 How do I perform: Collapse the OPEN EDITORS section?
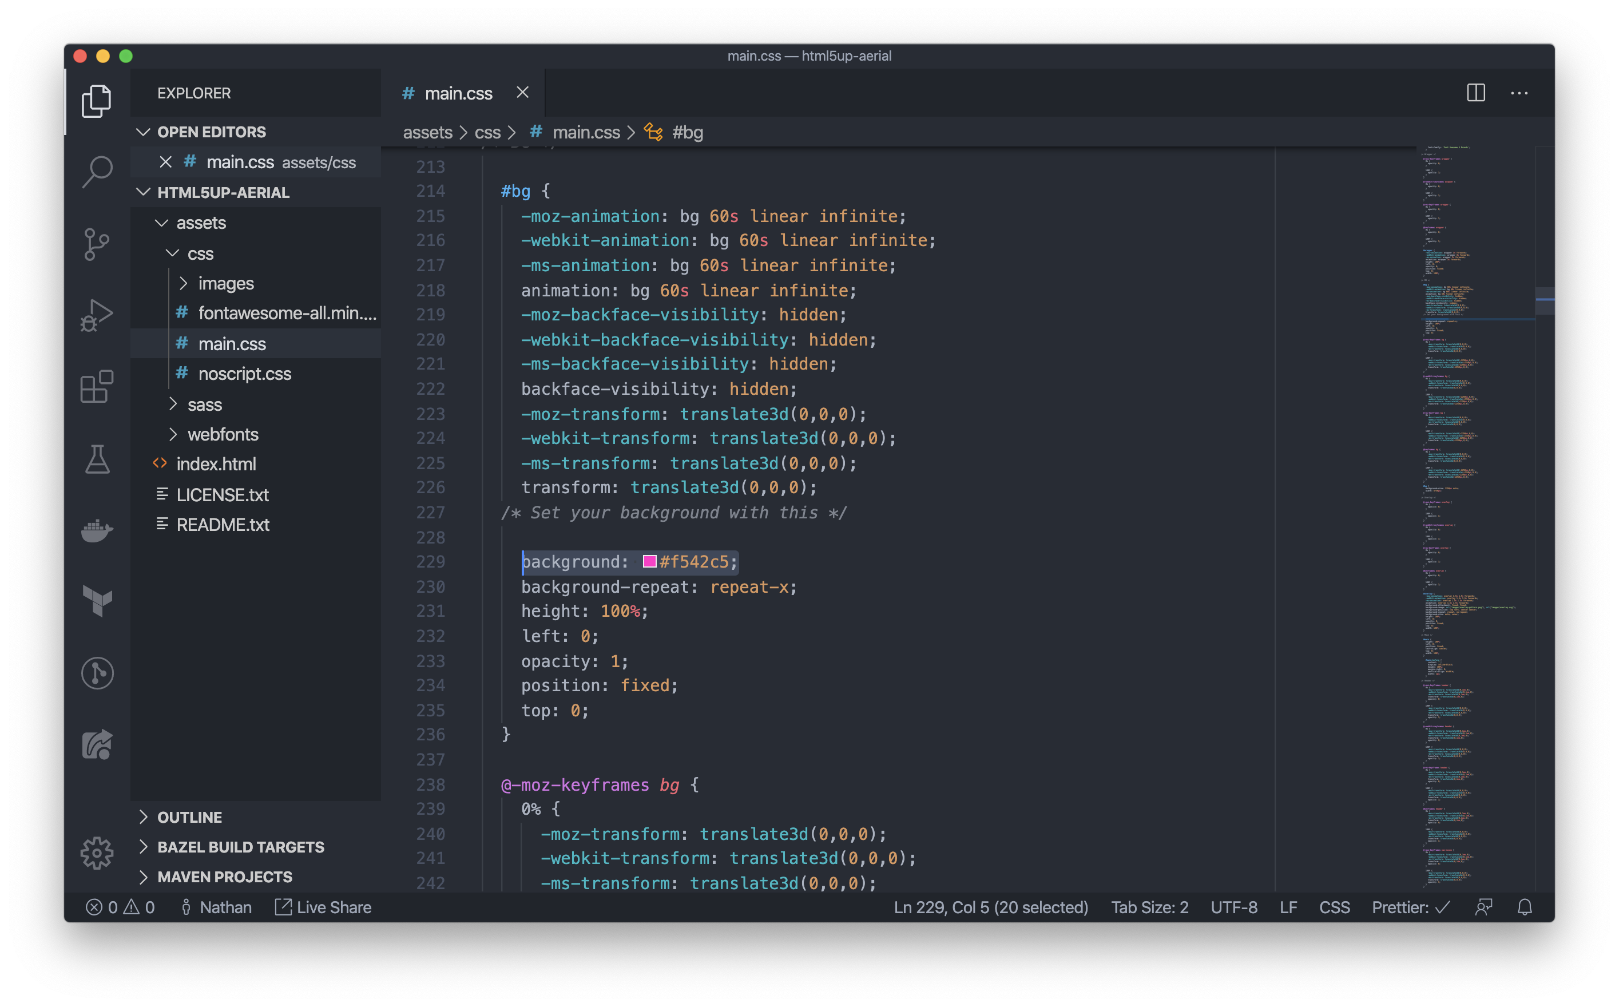[x=211, y=132]
